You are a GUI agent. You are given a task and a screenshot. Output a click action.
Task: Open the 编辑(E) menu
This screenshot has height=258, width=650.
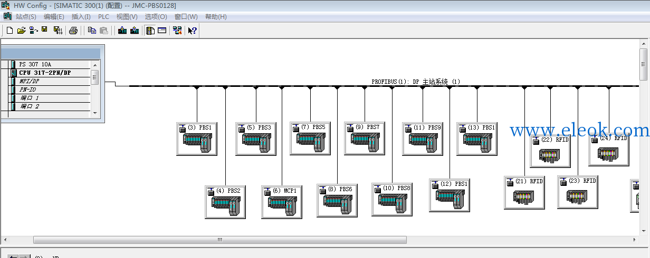point(54,17)
